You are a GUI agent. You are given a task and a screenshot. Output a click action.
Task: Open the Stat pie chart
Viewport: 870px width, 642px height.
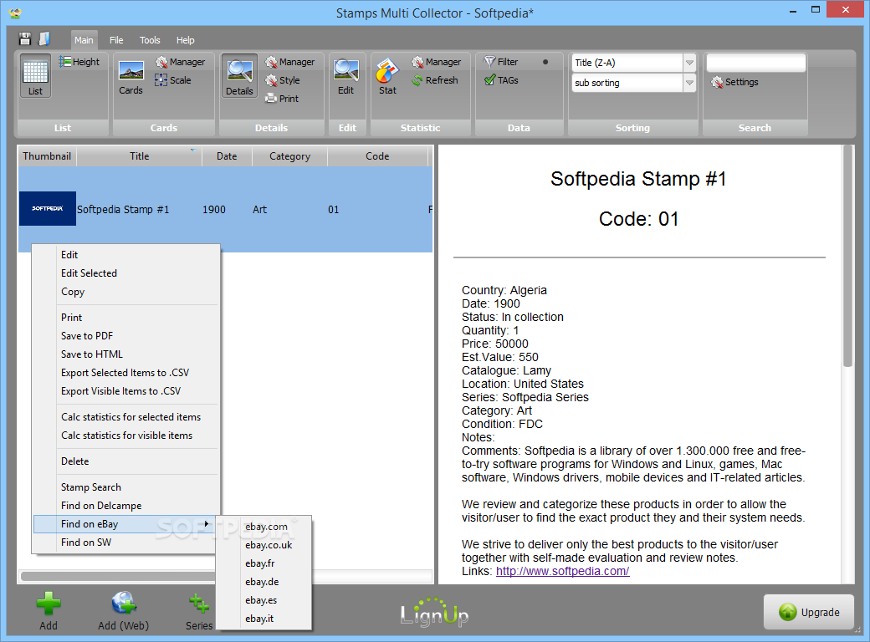[x=387, y=77]
